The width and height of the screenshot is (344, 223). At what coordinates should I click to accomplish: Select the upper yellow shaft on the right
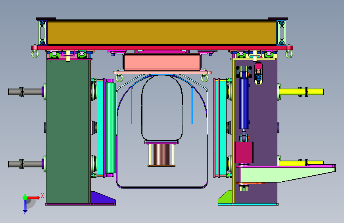point(302,92)
